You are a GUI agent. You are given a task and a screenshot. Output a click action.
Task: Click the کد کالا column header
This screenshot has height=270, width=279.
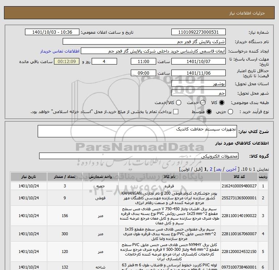(239, 176)
